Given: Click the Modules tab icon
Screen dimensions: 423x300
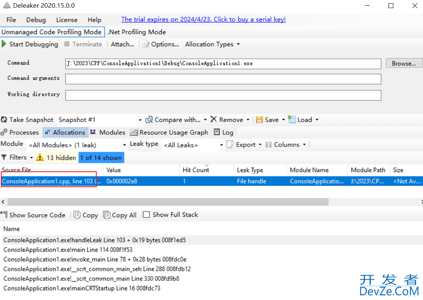Looking at the screenshot, I should coord(93,132).
